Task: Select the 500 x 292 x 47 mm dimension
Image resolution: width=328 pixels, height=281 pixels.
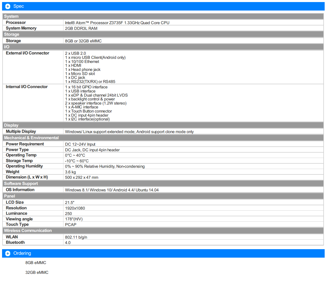Action: point(82,177)
